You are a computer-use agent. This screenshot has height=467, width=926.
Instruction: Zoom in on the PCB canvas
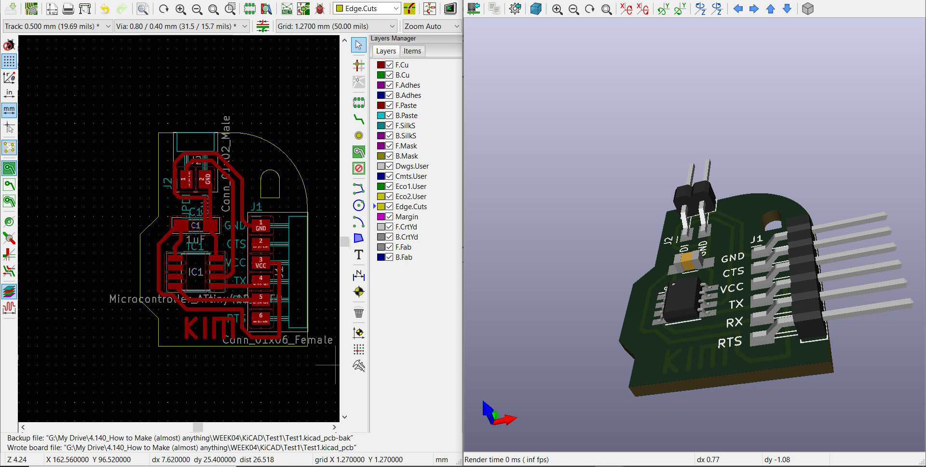pos(181,9)
